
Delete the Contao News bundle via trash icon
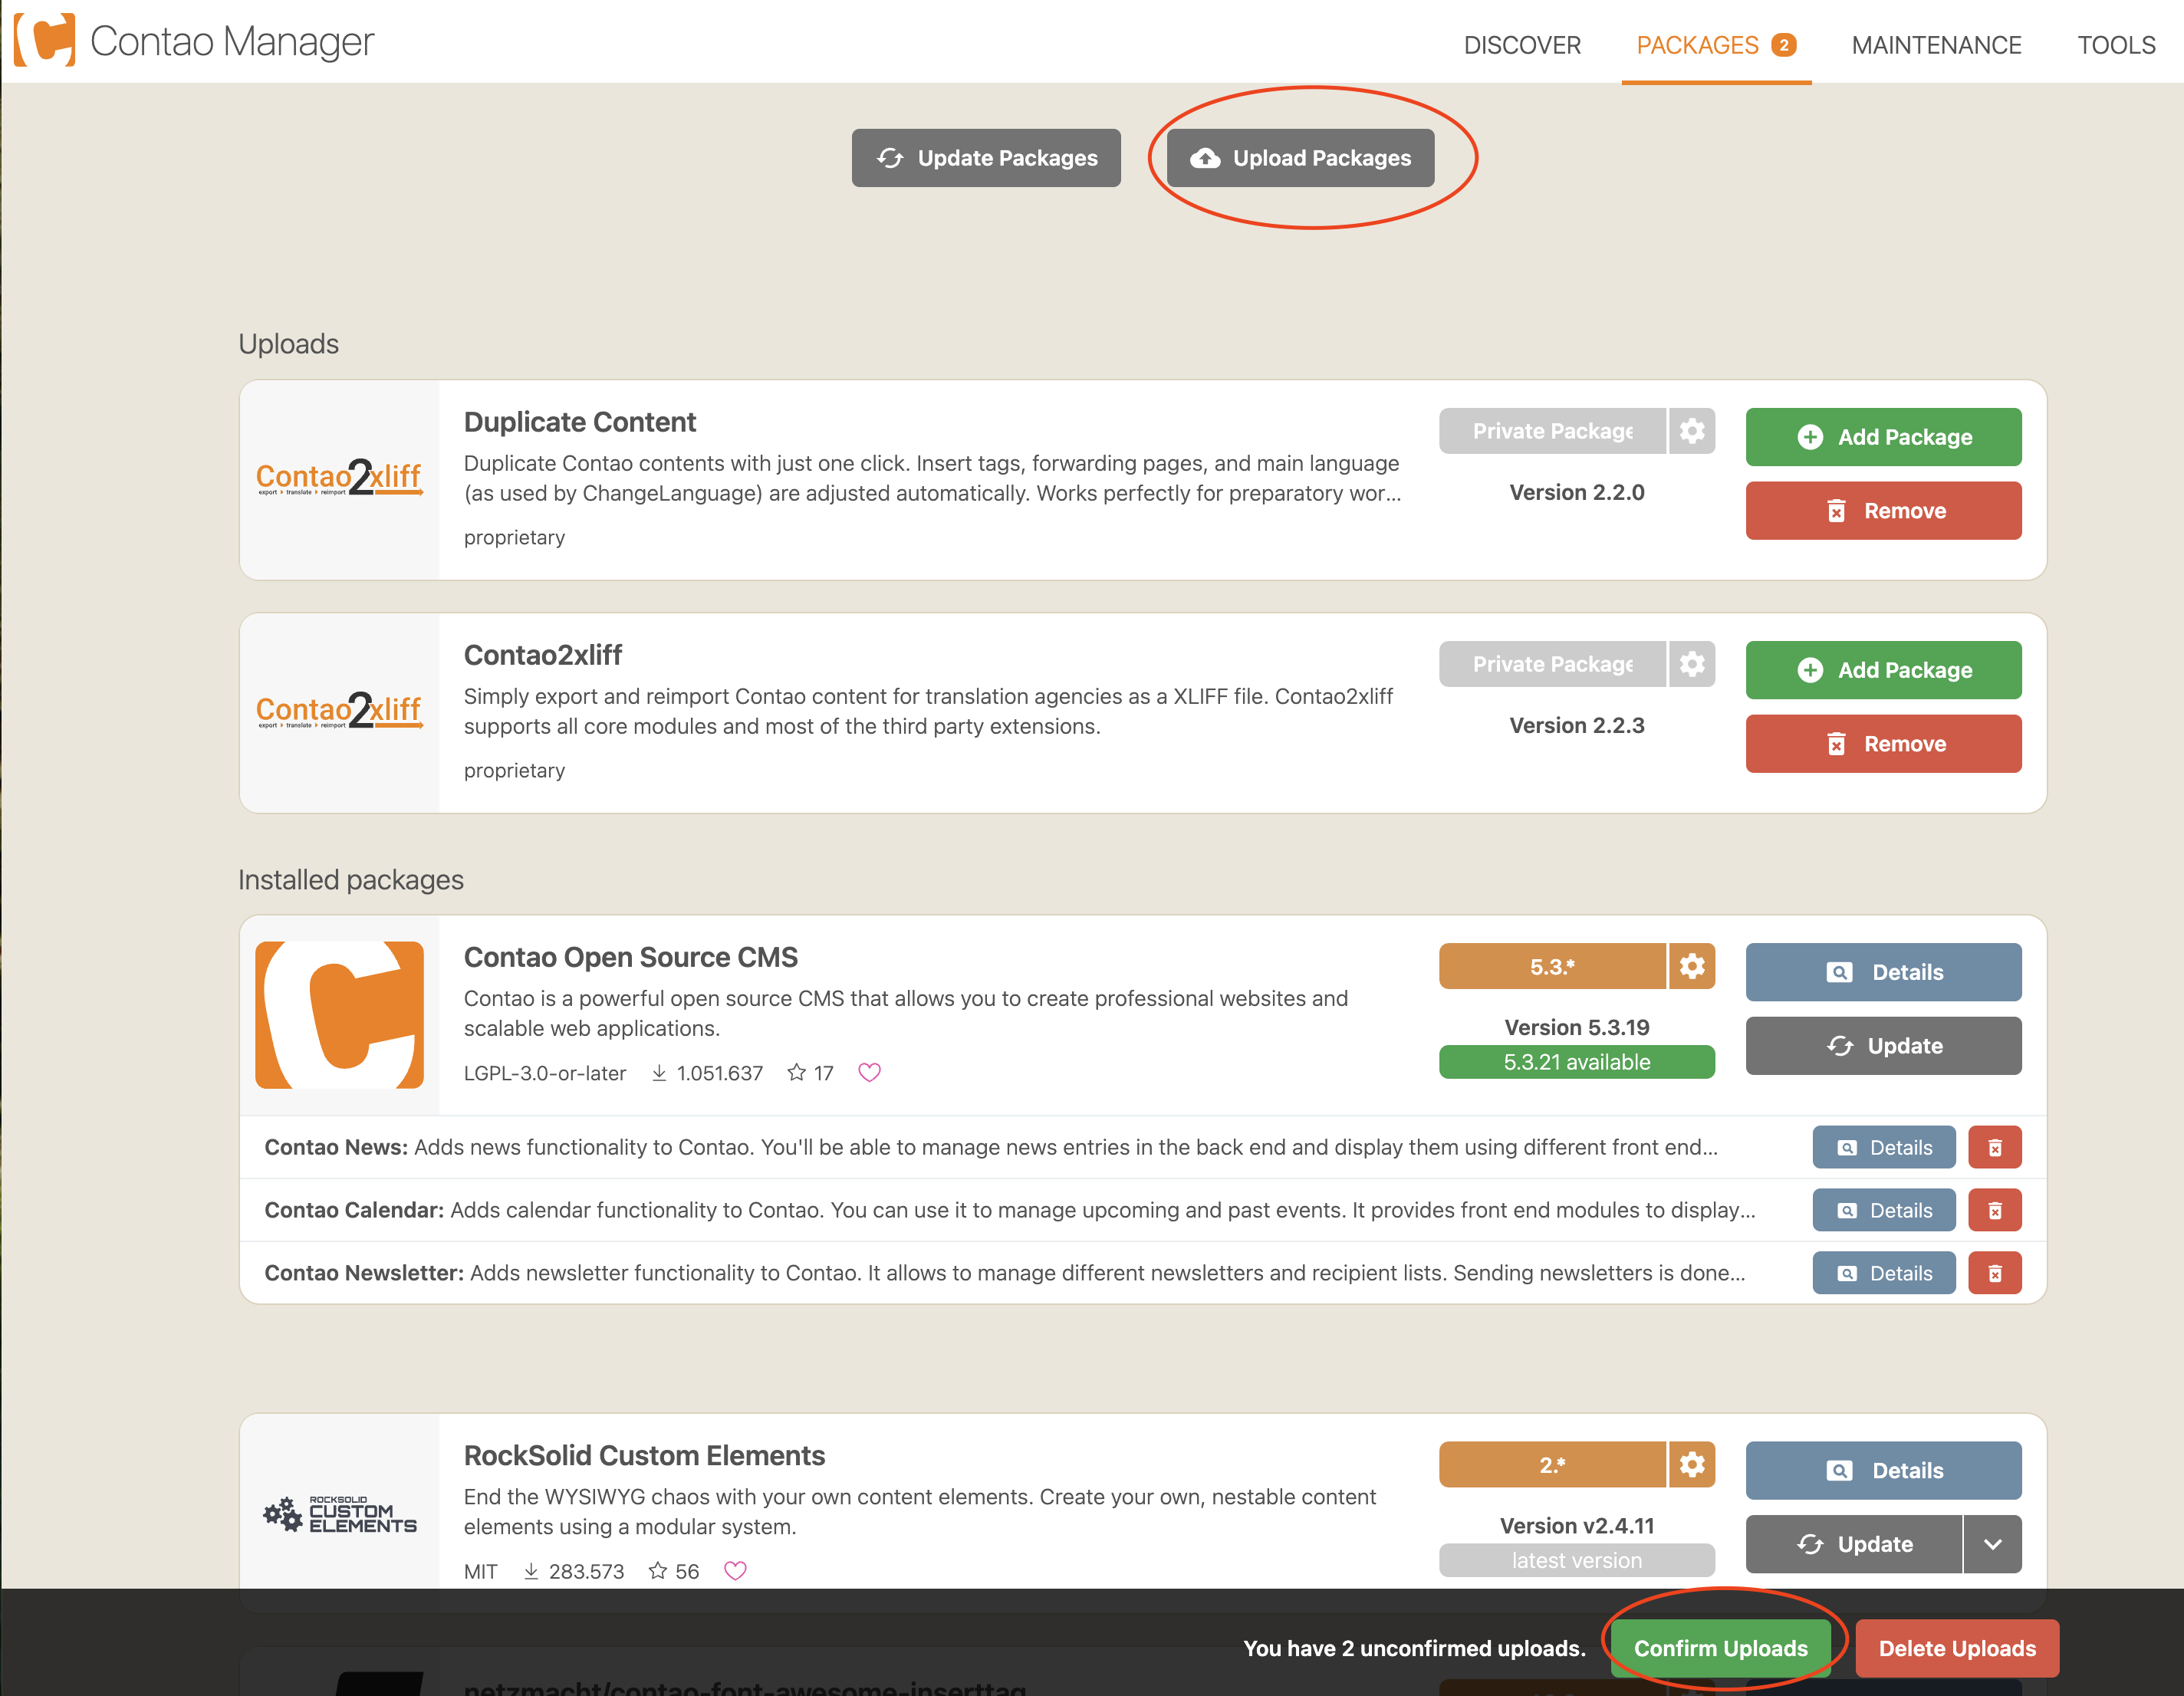point(1994,1147)
